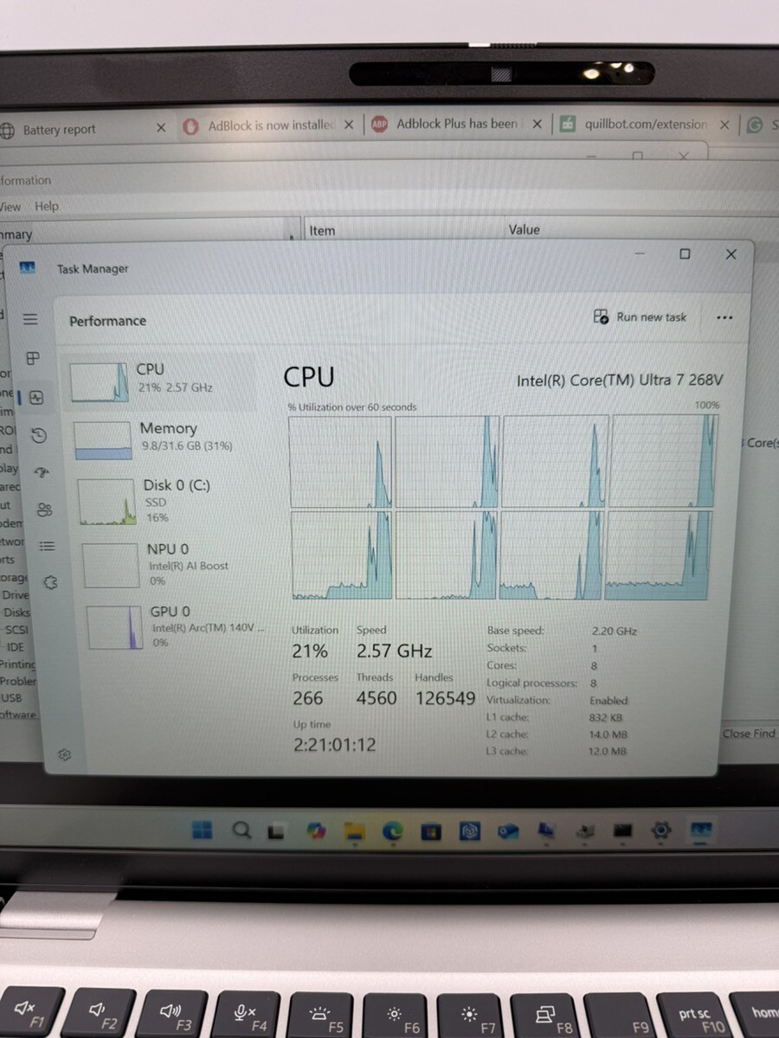
Task: Click the Value column header behind Task Manager
Action: tap(524, 229)
